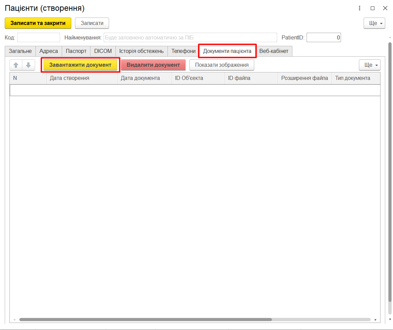Open the 'Адреса' tab
The image size is (393, 330).
(49, 51)
